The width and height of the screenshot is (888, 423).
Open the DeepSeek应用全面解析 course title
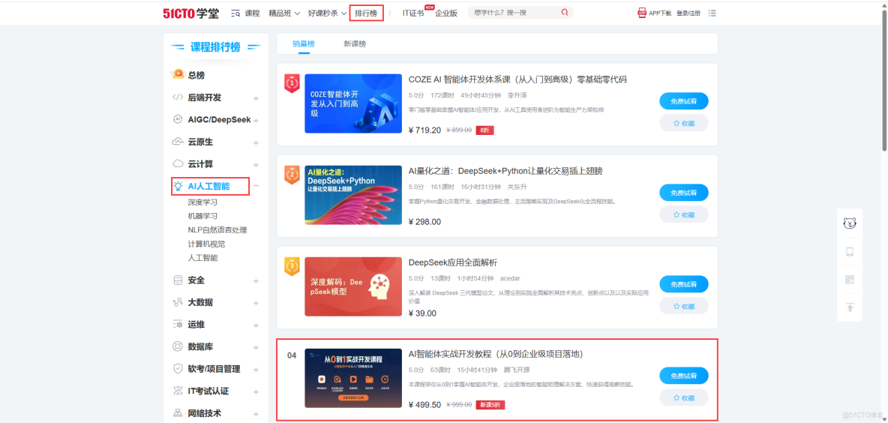tap(453, 262)
